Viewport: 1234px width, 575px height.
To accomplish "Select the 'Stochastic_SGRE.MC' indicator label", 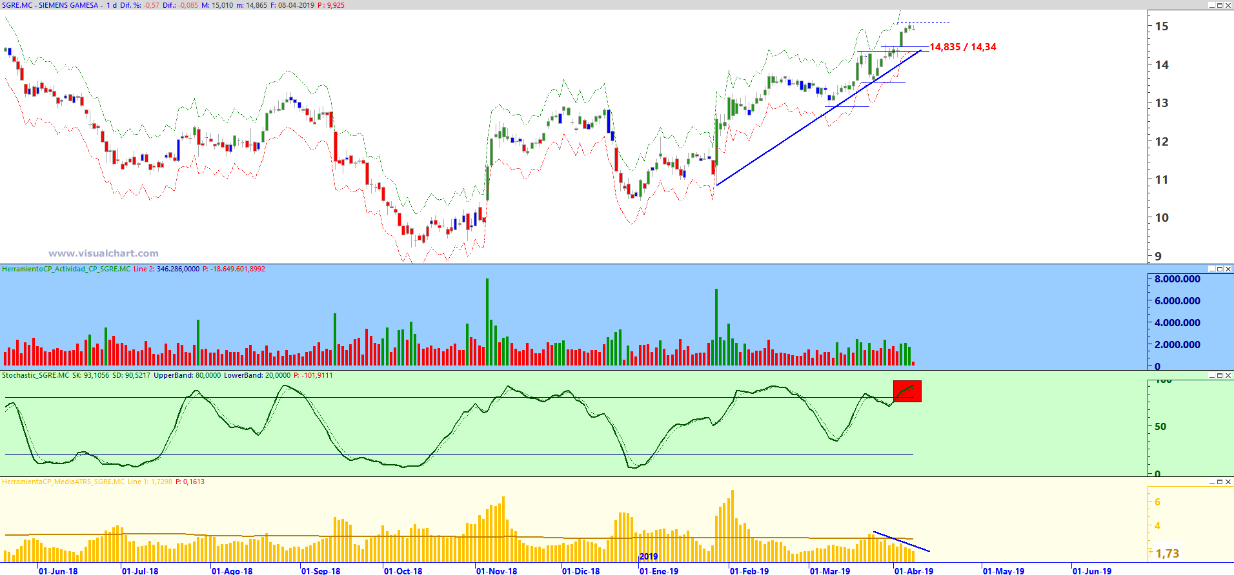I will click(x=35, y=375).
